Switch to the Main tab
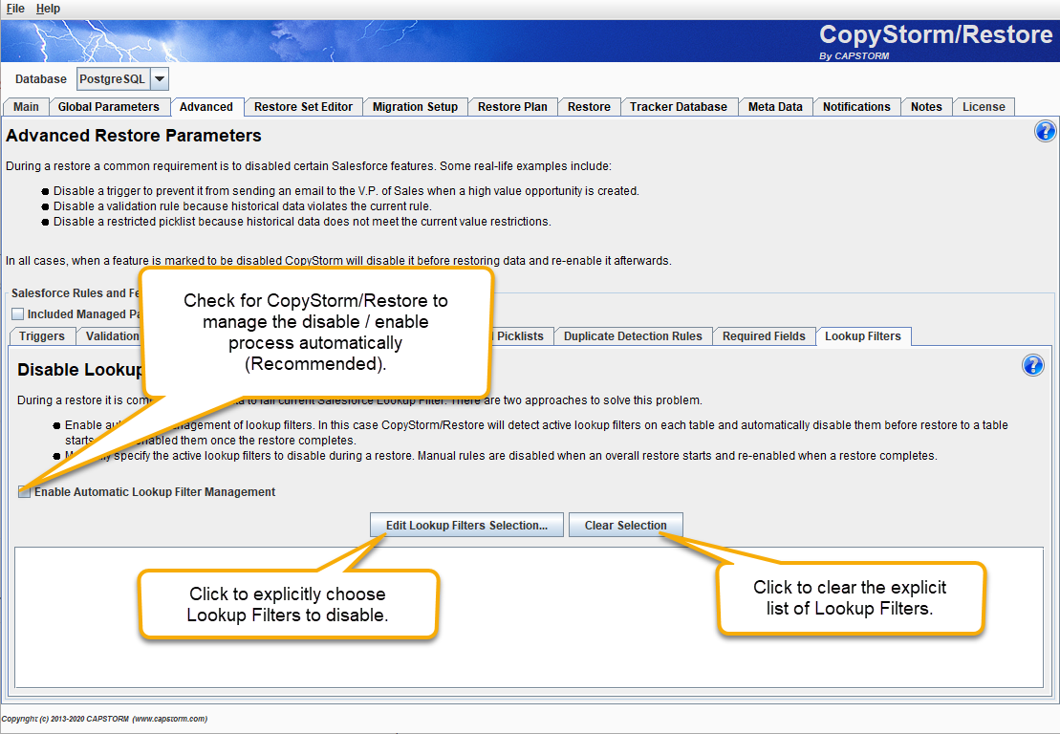Viewport: 1060px width, 734px height. click(x=27, y=107)
